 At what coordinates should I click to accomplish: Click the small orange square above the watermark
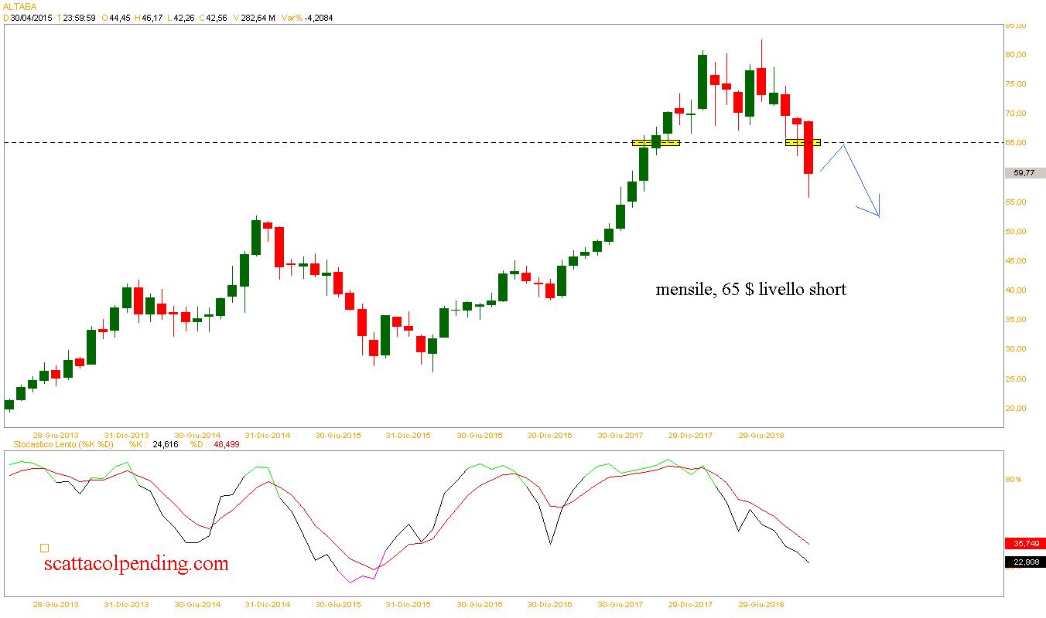(x=44, y=548)
